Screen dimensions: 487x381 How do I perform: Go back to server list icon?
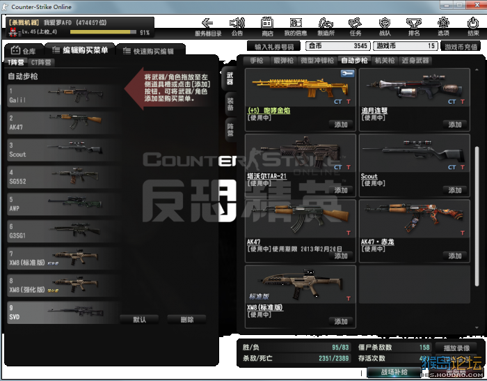[x=207, y=23]
